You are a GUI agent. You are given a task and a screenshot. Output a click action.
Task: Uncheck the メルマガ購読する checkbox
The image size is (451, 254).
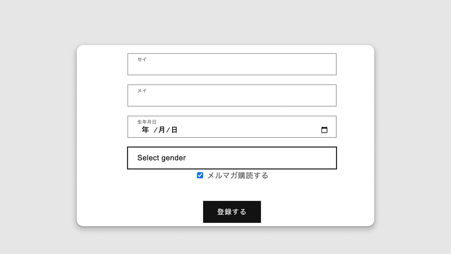(x=200, y=175)
